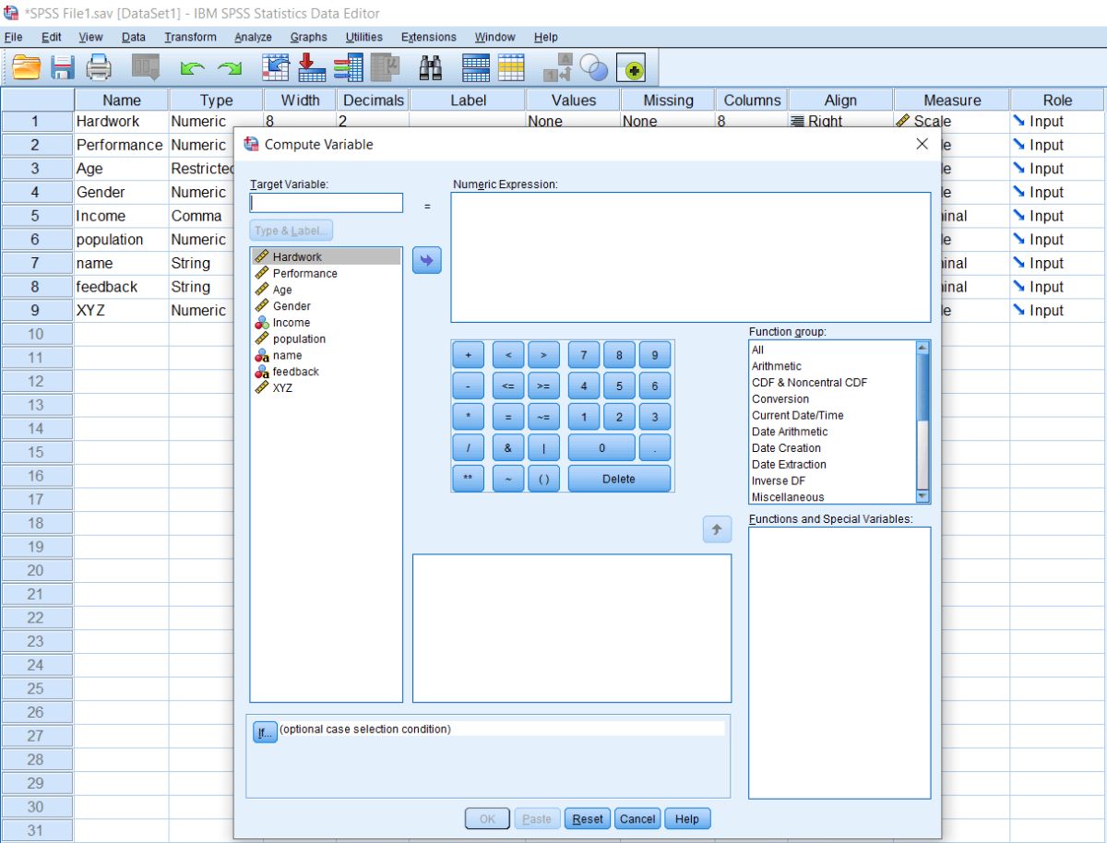
Task: Click the Run Descriptive Statistics icon
Action: click(385, 68)
